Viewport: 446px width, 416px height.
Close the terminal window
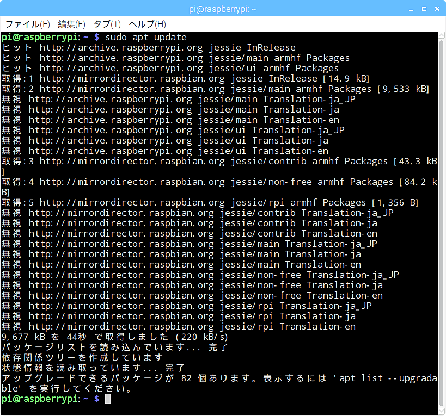[x=437, y=9]
